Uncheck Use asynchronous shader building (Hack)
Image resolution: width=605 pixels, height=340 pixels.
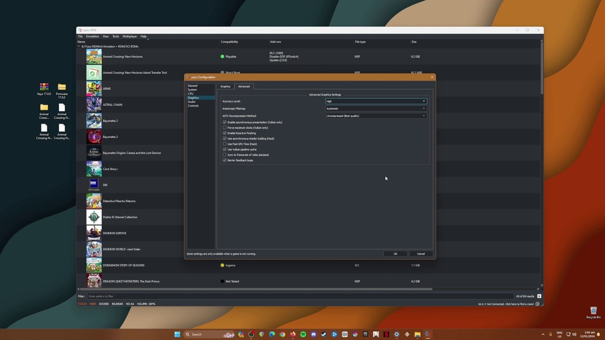pyautogui.click(x=225, y=138)
